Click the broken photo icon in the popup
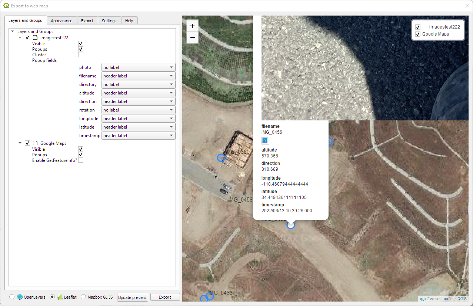Viewport: 473px width, 306px height. (x=265, y=140)
